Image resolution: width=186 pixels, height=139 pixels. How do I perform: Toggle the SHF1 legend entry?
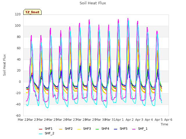coord(46,129)
